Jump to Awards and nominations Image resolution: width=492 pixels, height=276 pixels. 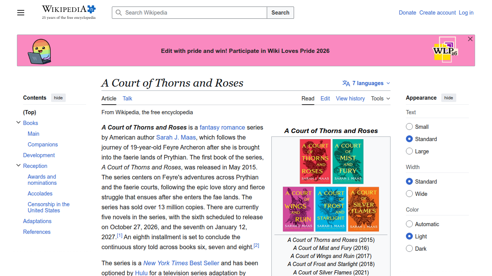click(42, 180)
